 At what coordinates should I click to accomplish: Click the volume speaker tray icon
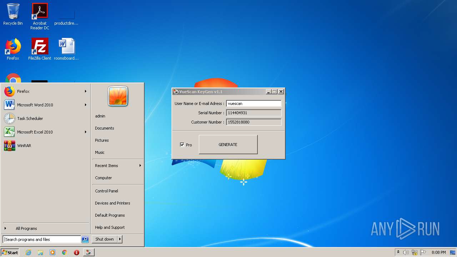click(406, 252)
